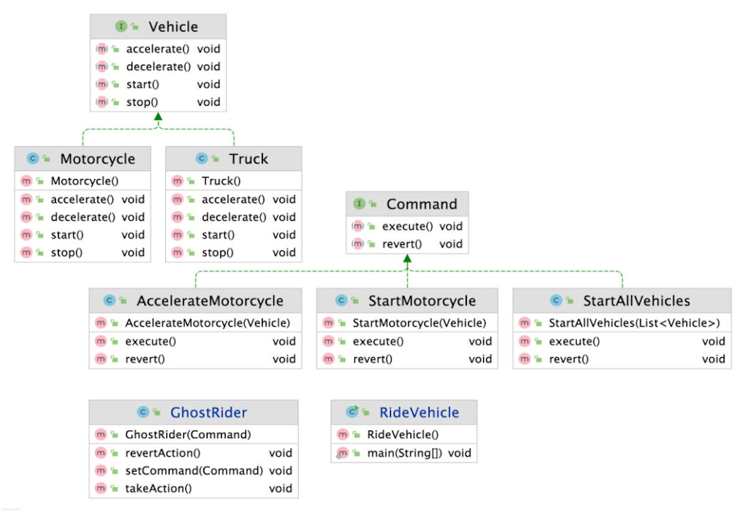Click the method icon of Command's revert() row
746x512 pixels.
(x=358, y=244)
